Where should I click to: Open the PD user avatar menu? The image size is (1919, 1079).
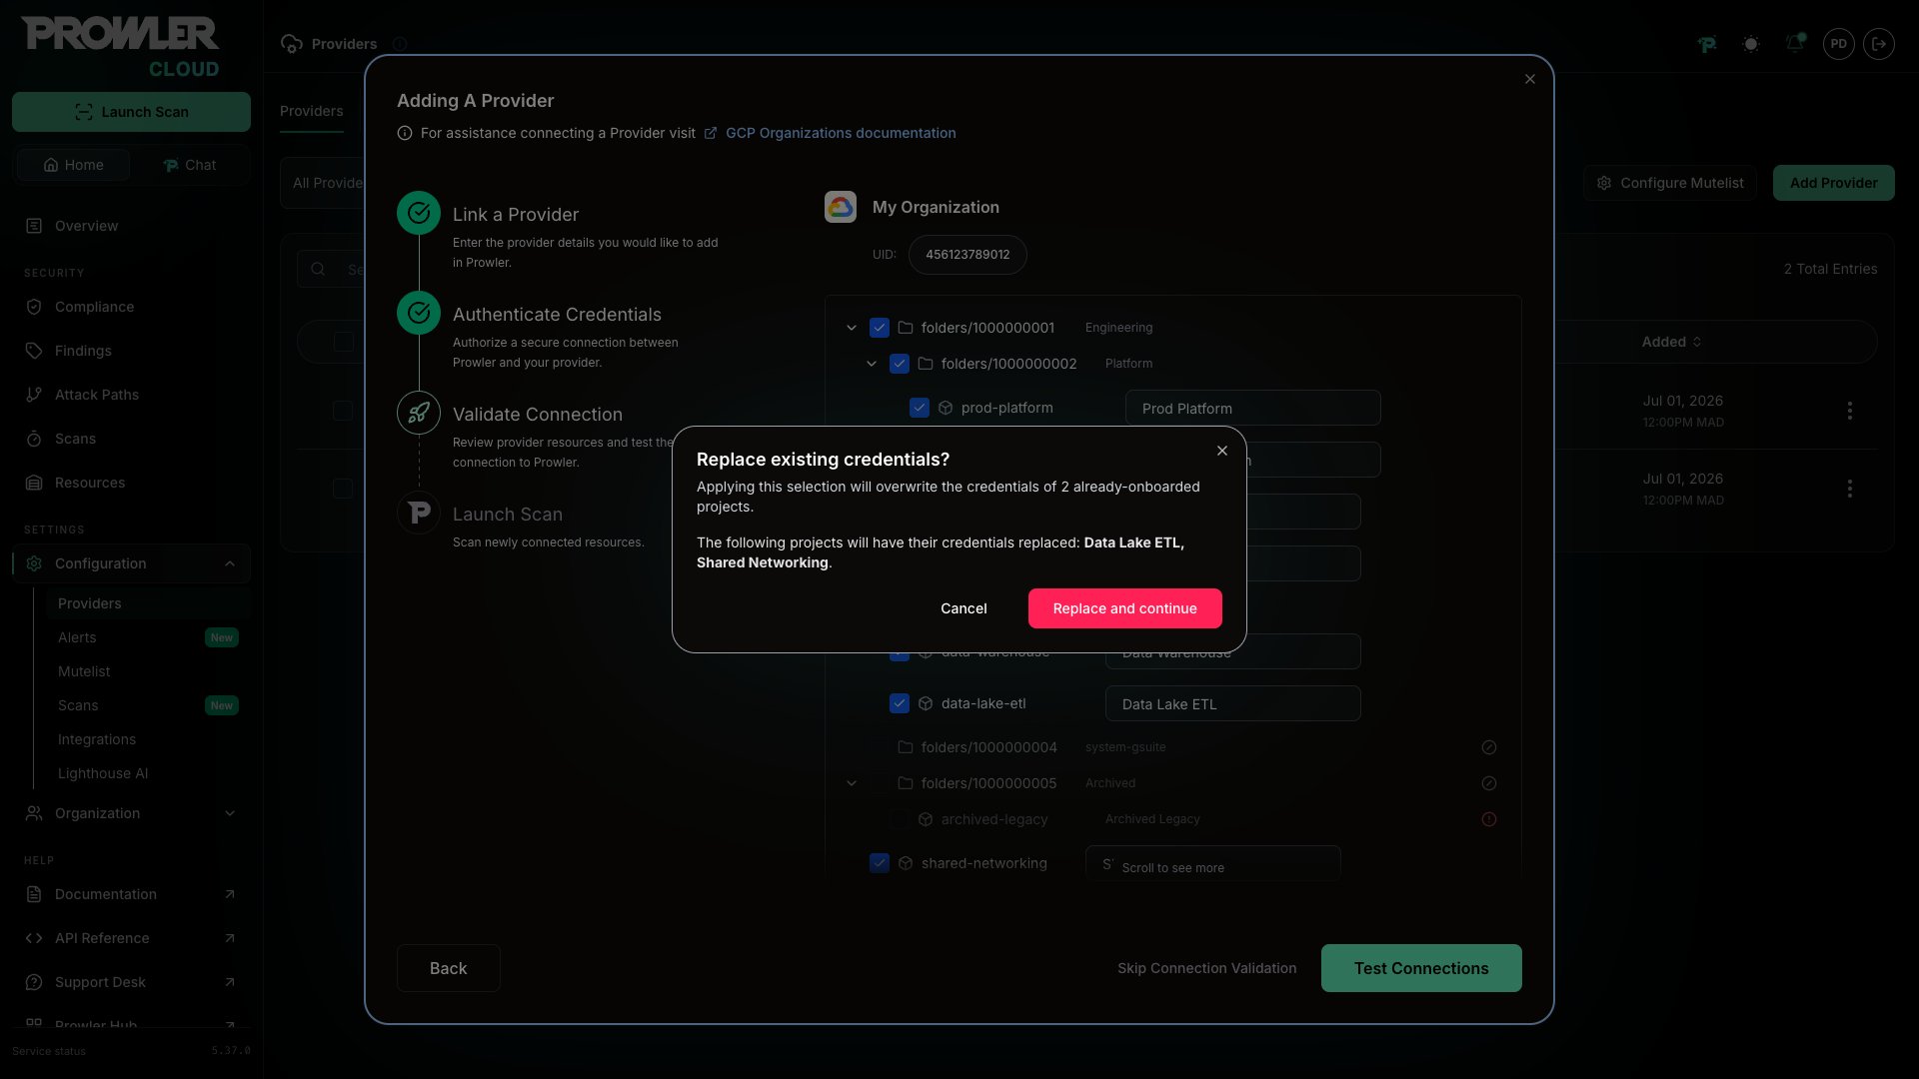coord(1839,44)
